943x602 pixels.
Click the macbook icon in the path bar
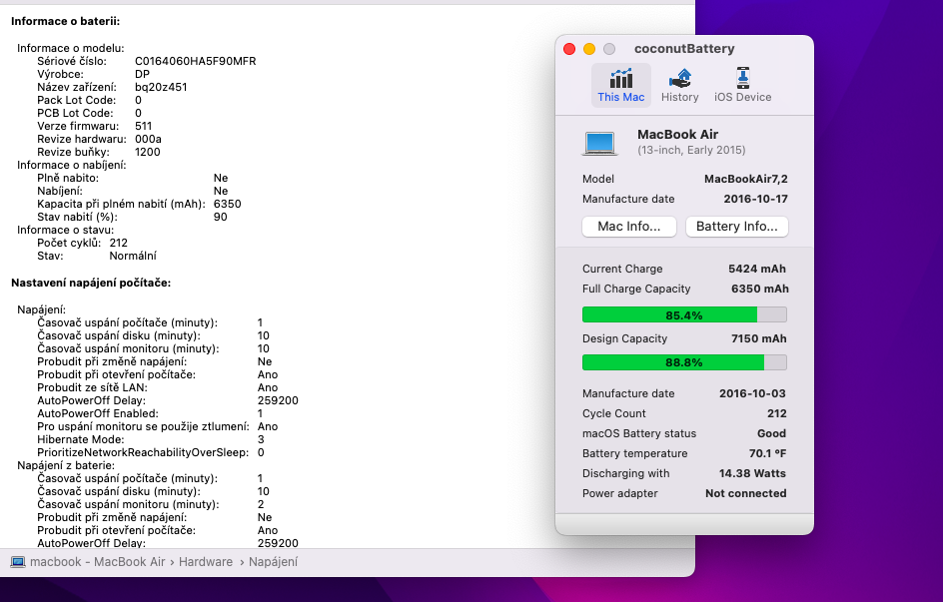(18, 562)
